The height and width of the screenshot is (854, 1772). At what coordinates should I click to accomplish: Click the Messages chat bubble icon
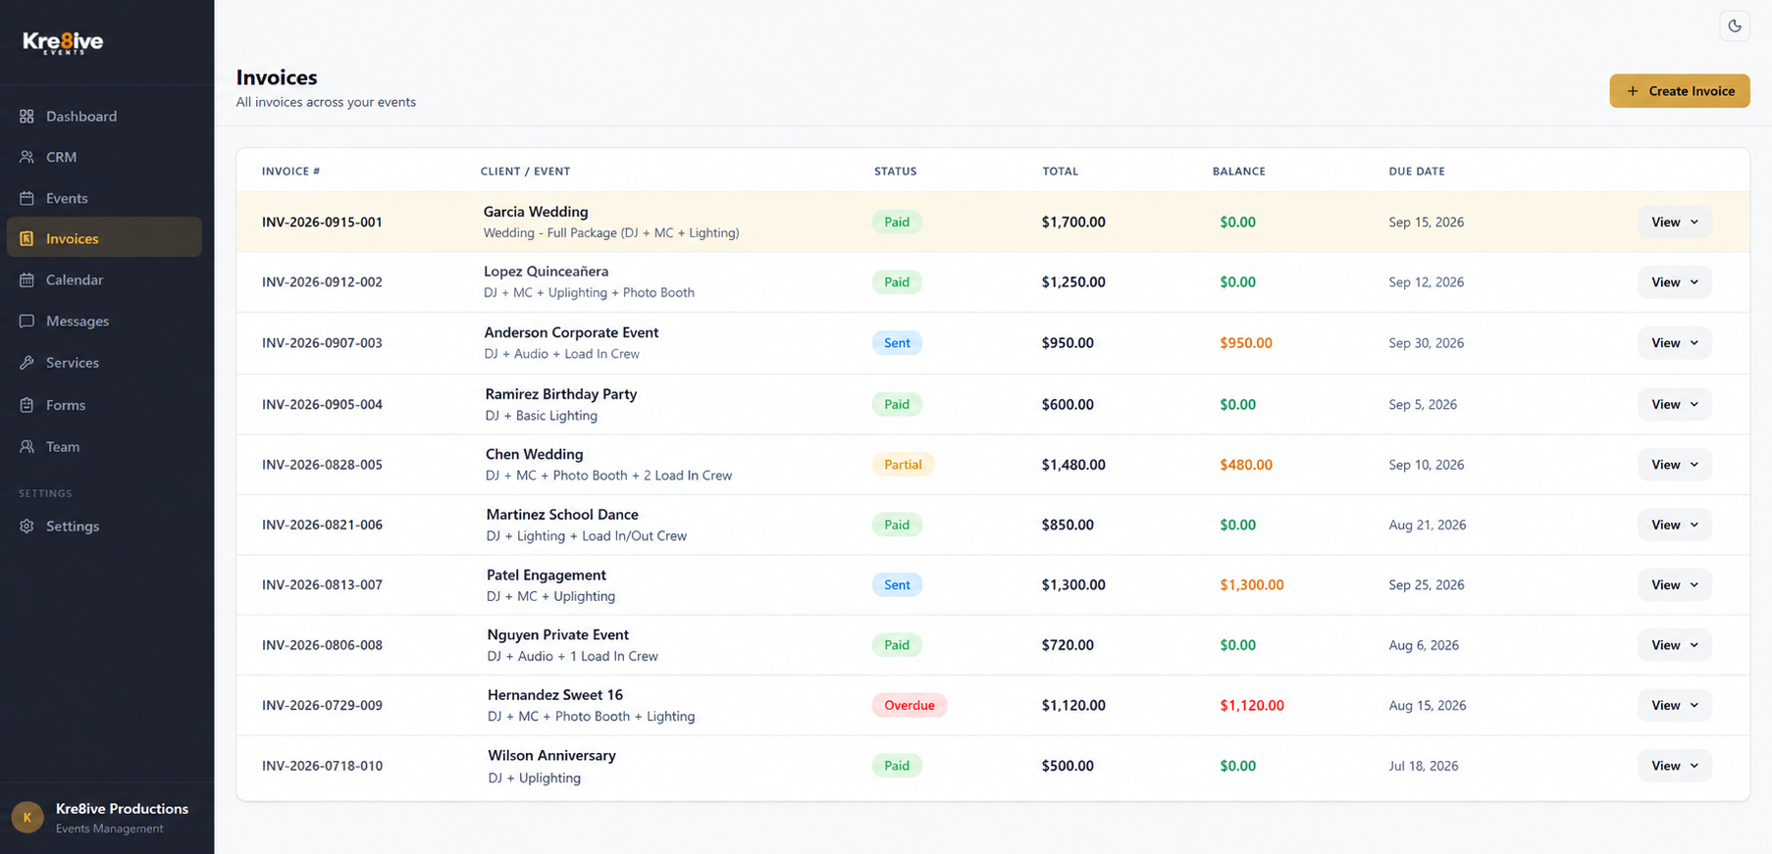click(x=26, y=321)
